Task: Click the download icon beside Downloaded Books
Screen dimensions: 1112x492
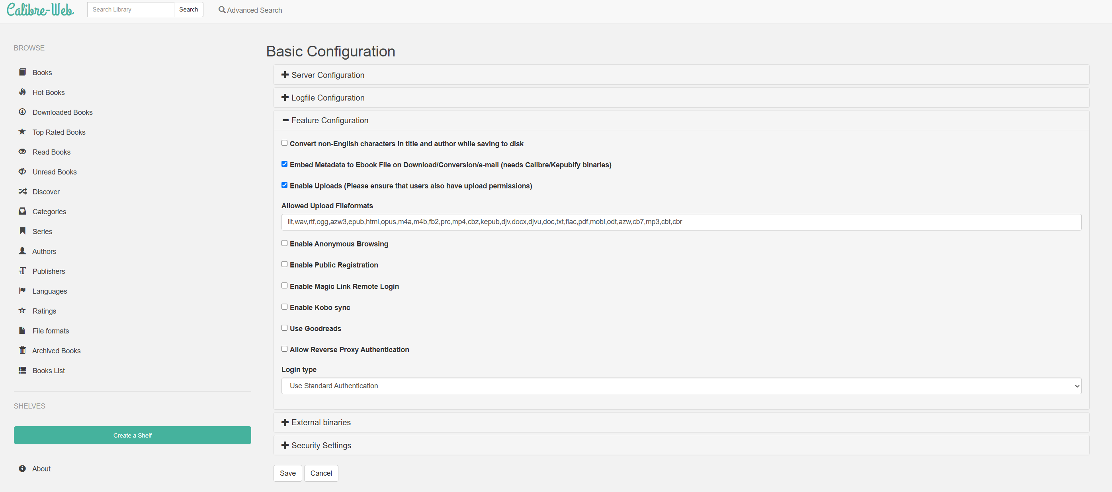Action: 22,112
